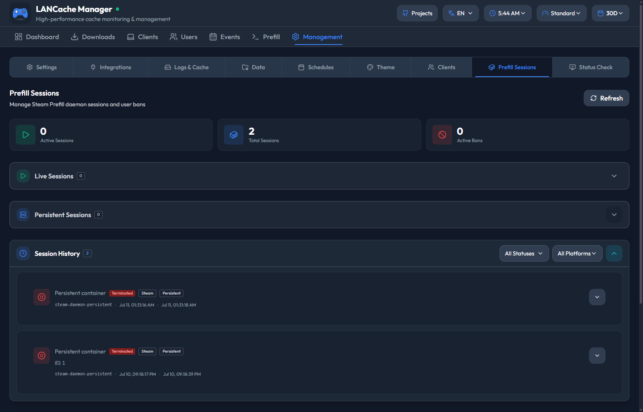Click the Terminated badge on Jul 11 session
The height and width of the screenshot is (412, 643).
click(x=122, y=293)
